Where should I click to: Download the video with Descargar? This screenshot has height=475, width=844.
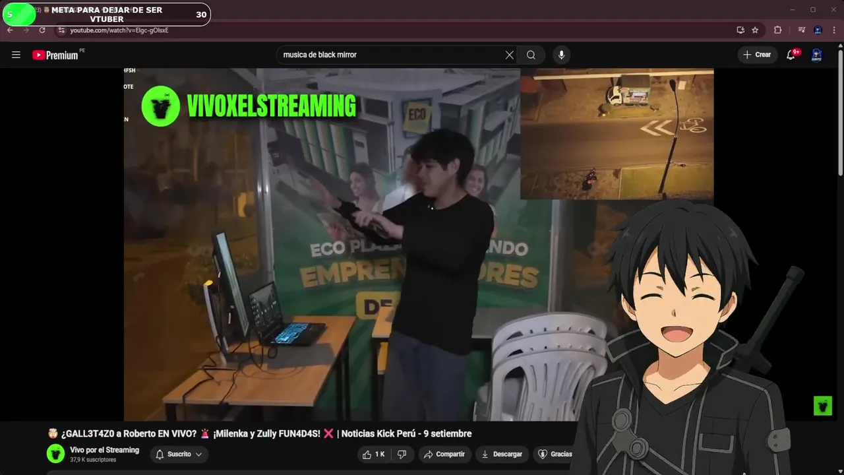tap(502, 454)
